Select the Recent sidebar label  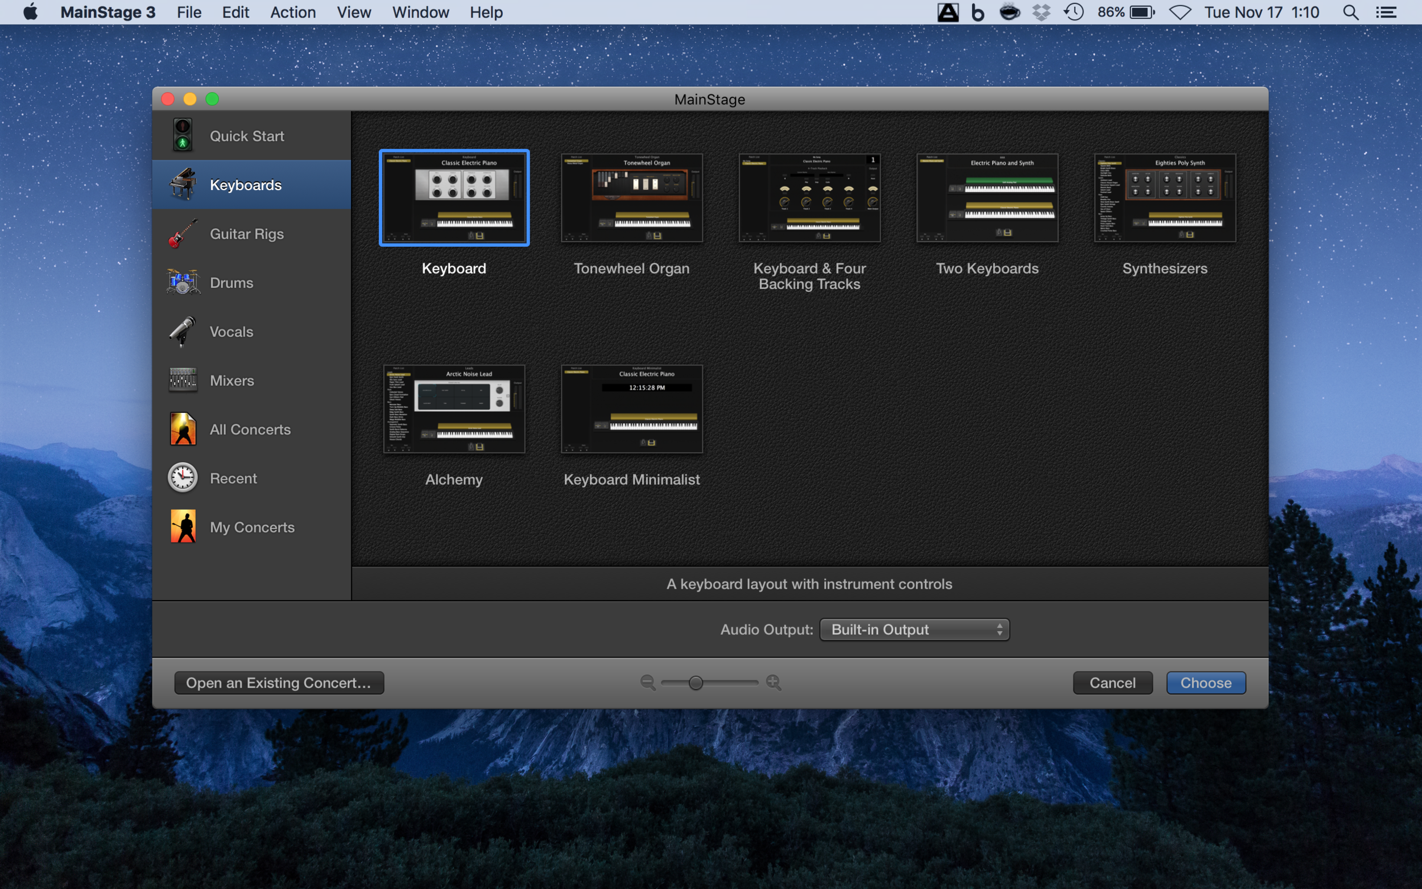coord(233,478)
